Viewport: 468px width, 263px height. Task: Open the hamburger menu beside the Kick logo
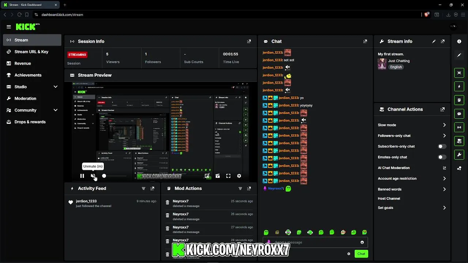point(9,27)
